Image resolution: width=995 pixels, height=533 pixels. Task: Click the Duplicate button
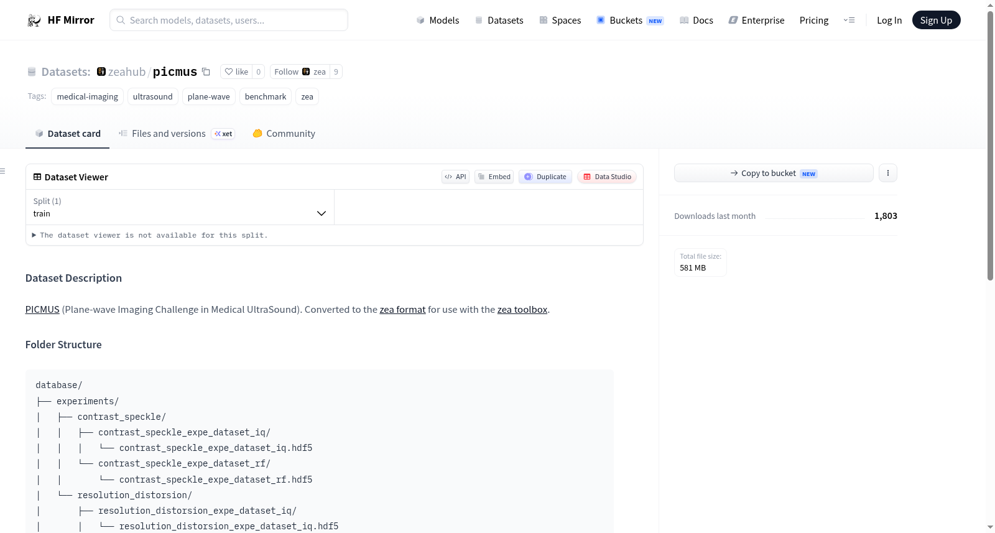(545, 177)
